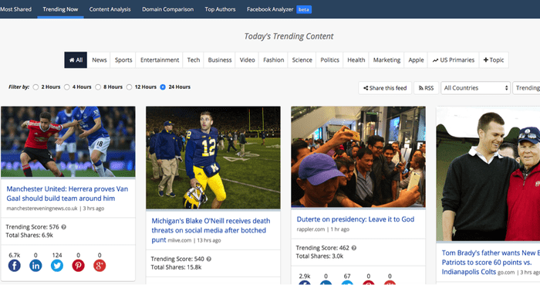Click the Michigan football player thumbnail
The image size is (540, 285).
pyautogui.click(x=213, y=158)
